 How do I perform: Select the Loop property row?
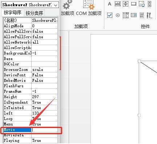pos(31,119)
